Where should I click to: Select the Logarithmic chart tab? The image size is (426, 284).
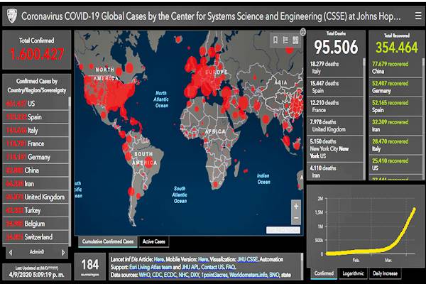tap(353, 273)
